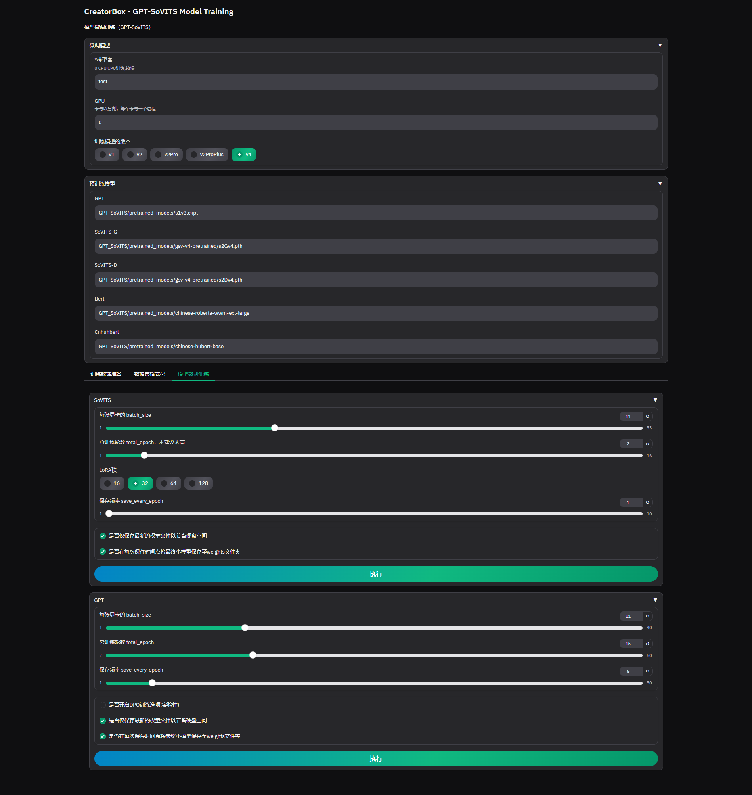Click the GPT pretrained model path field
This screenshot has height=795, width=752.
tap(376, 213)
